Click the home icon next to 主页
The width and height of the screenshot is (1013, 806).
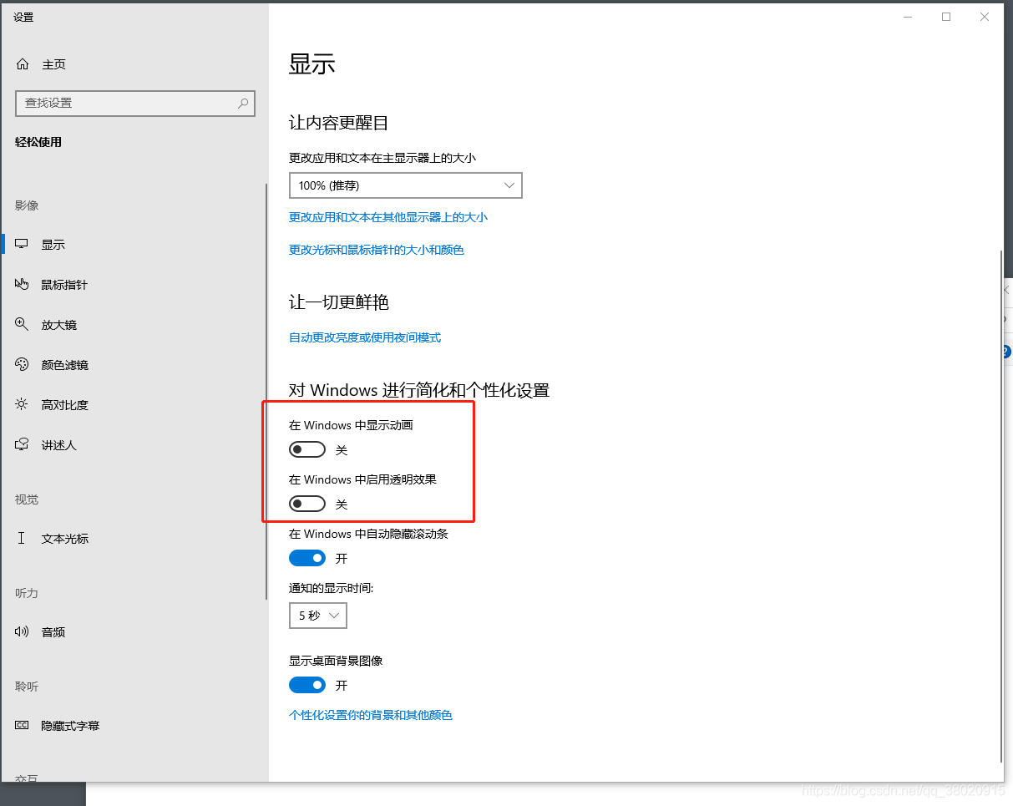(23, 64)
